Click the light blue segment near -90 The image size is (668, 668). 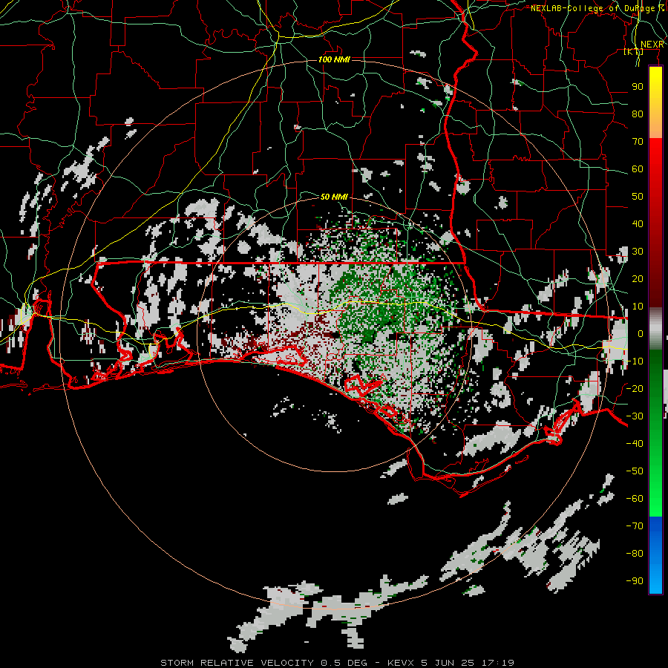coord(655,580)
